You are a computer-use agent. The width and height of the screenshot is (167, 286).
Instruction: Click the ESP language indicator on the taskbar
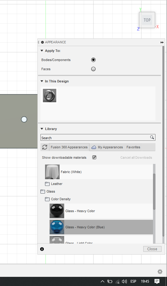[133, 281]
